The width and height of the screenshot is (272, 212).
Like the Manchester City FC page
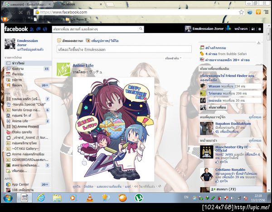pyautogui.click(x=221, y=162)
